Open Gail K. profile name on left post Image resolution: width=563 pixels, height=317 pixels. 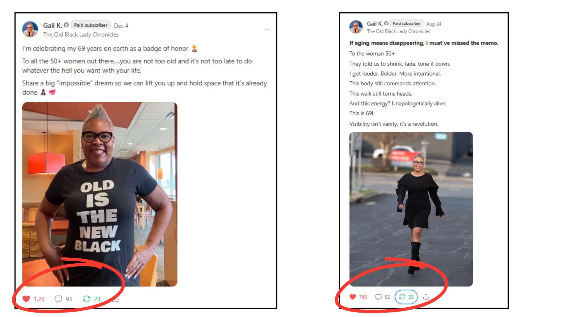coord(52,25)
